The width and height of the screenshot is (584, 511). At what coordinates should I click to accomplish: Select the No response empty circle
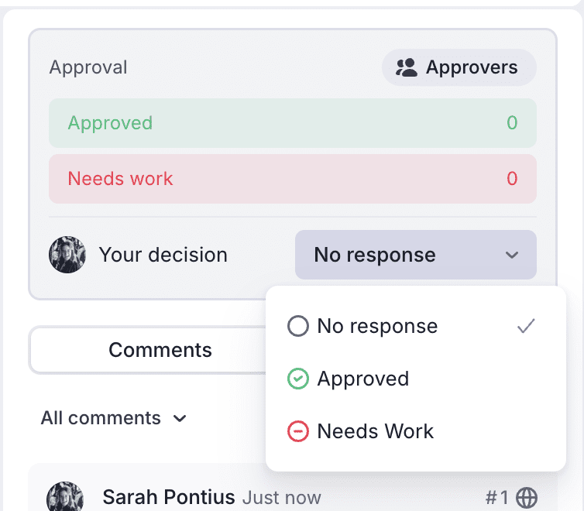298,326
